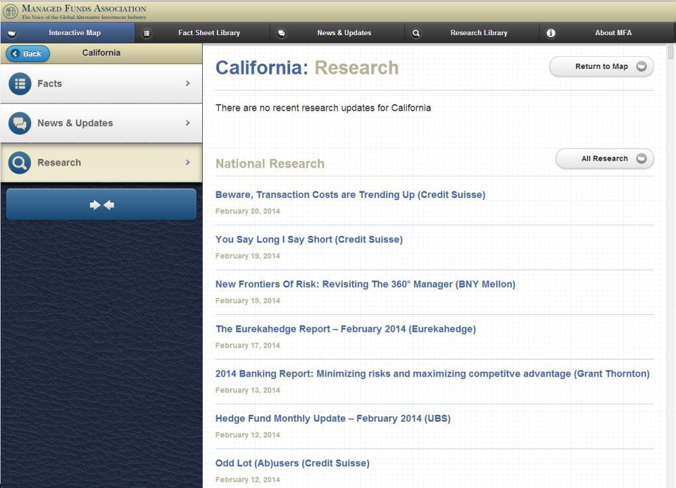676x488 pixels.
Task: Open 'You Say Long I Say Short' article
Action: tap(309, 240)
